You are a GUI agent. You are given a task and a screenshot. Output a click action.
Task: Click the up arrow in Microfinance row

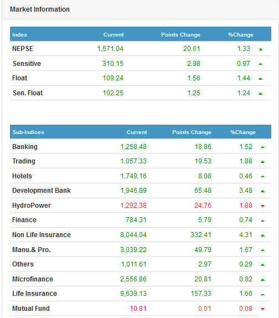(262, 280)
